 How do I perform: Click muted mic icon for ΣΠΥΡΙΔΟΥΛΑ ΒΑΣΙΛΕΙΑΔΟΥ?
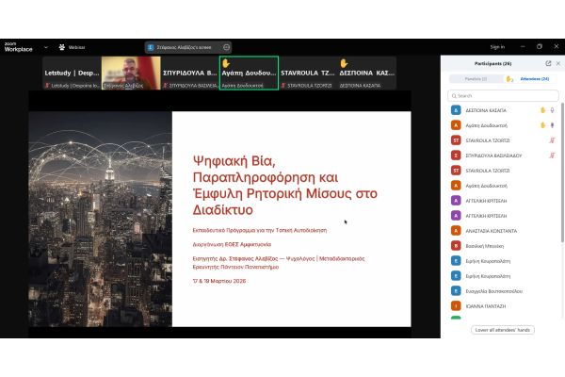pyautogui.click(x=552, y=156)
